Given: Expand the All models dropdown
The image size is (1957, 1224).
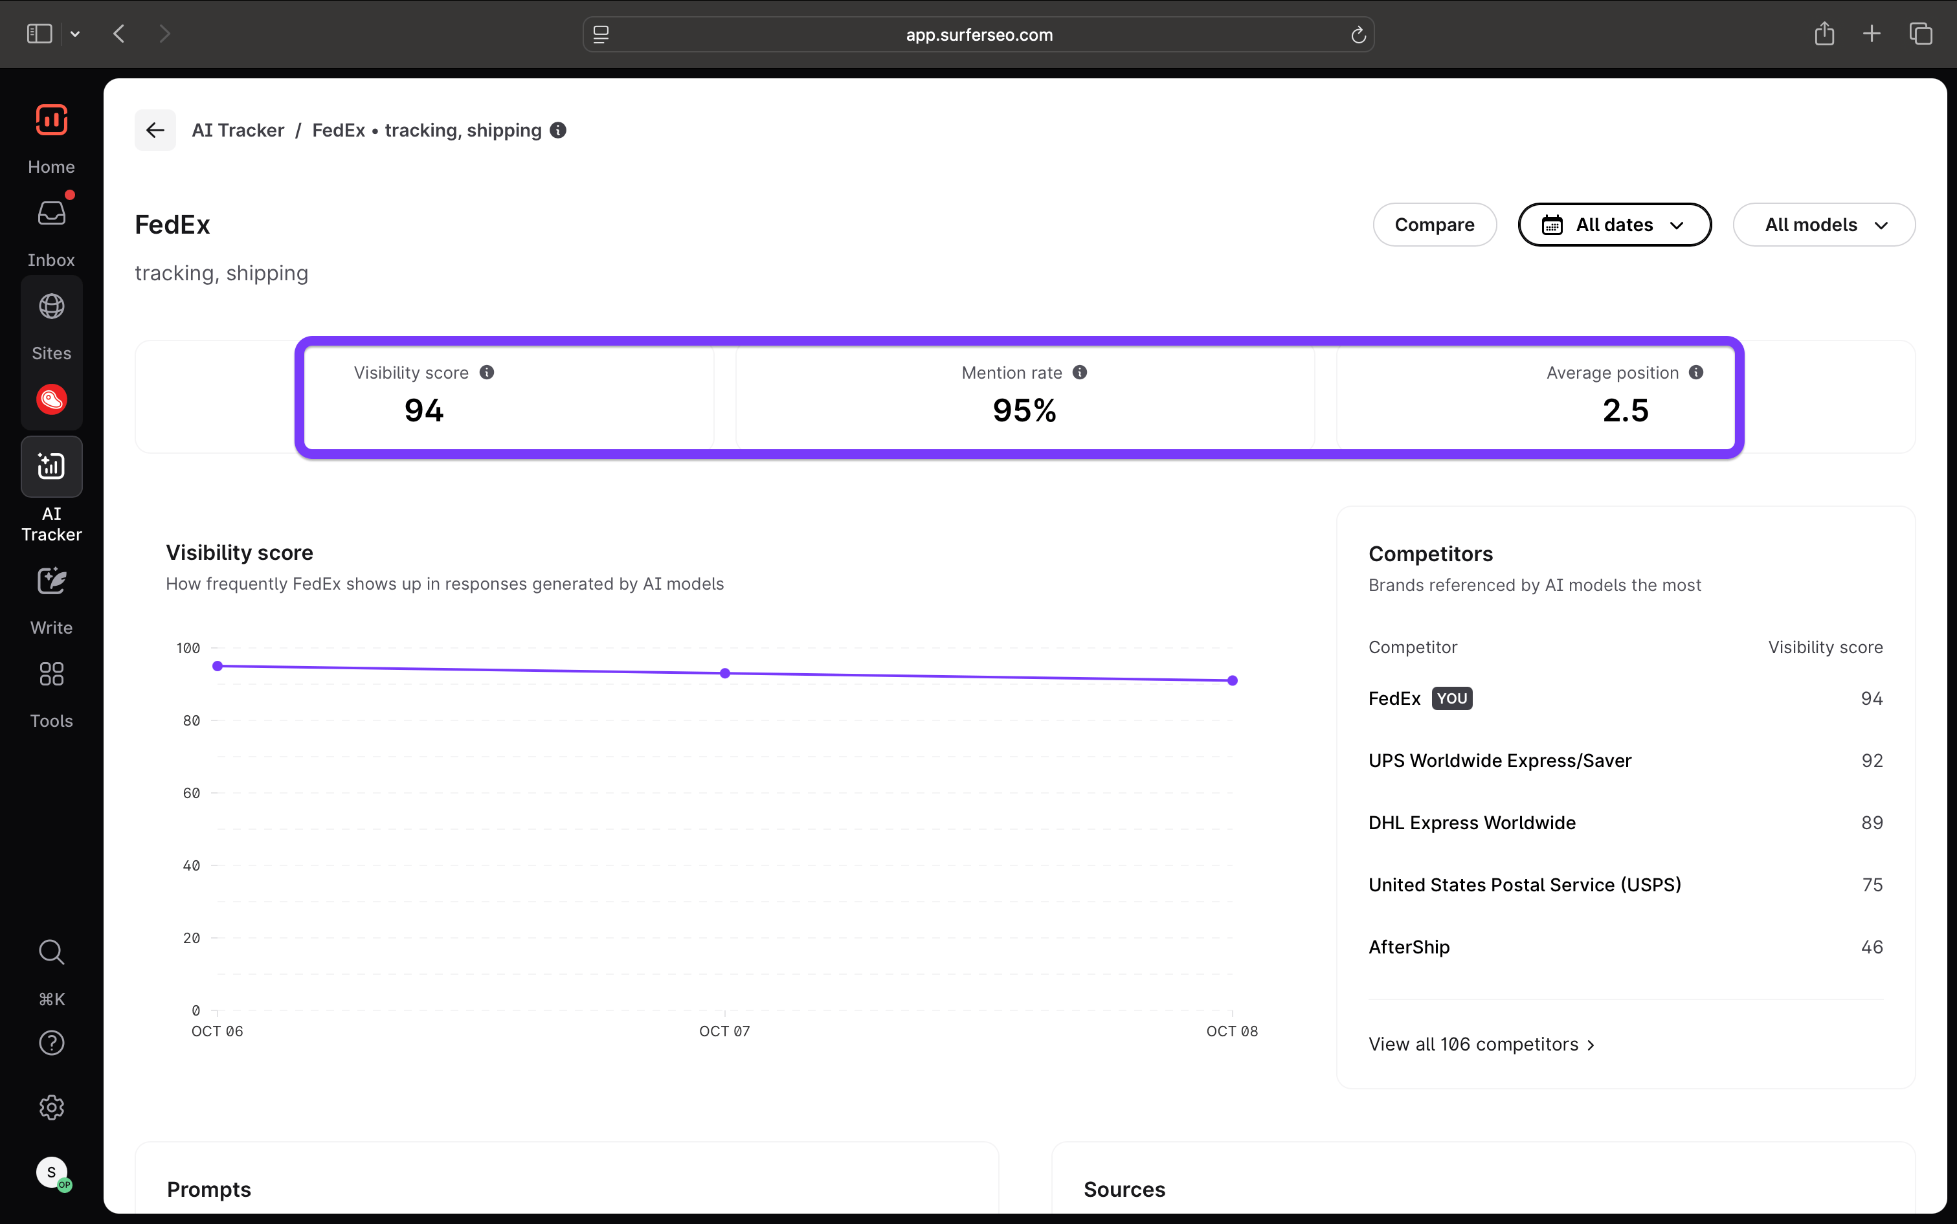Looking at the screenshot, I should pos(1824,225).
